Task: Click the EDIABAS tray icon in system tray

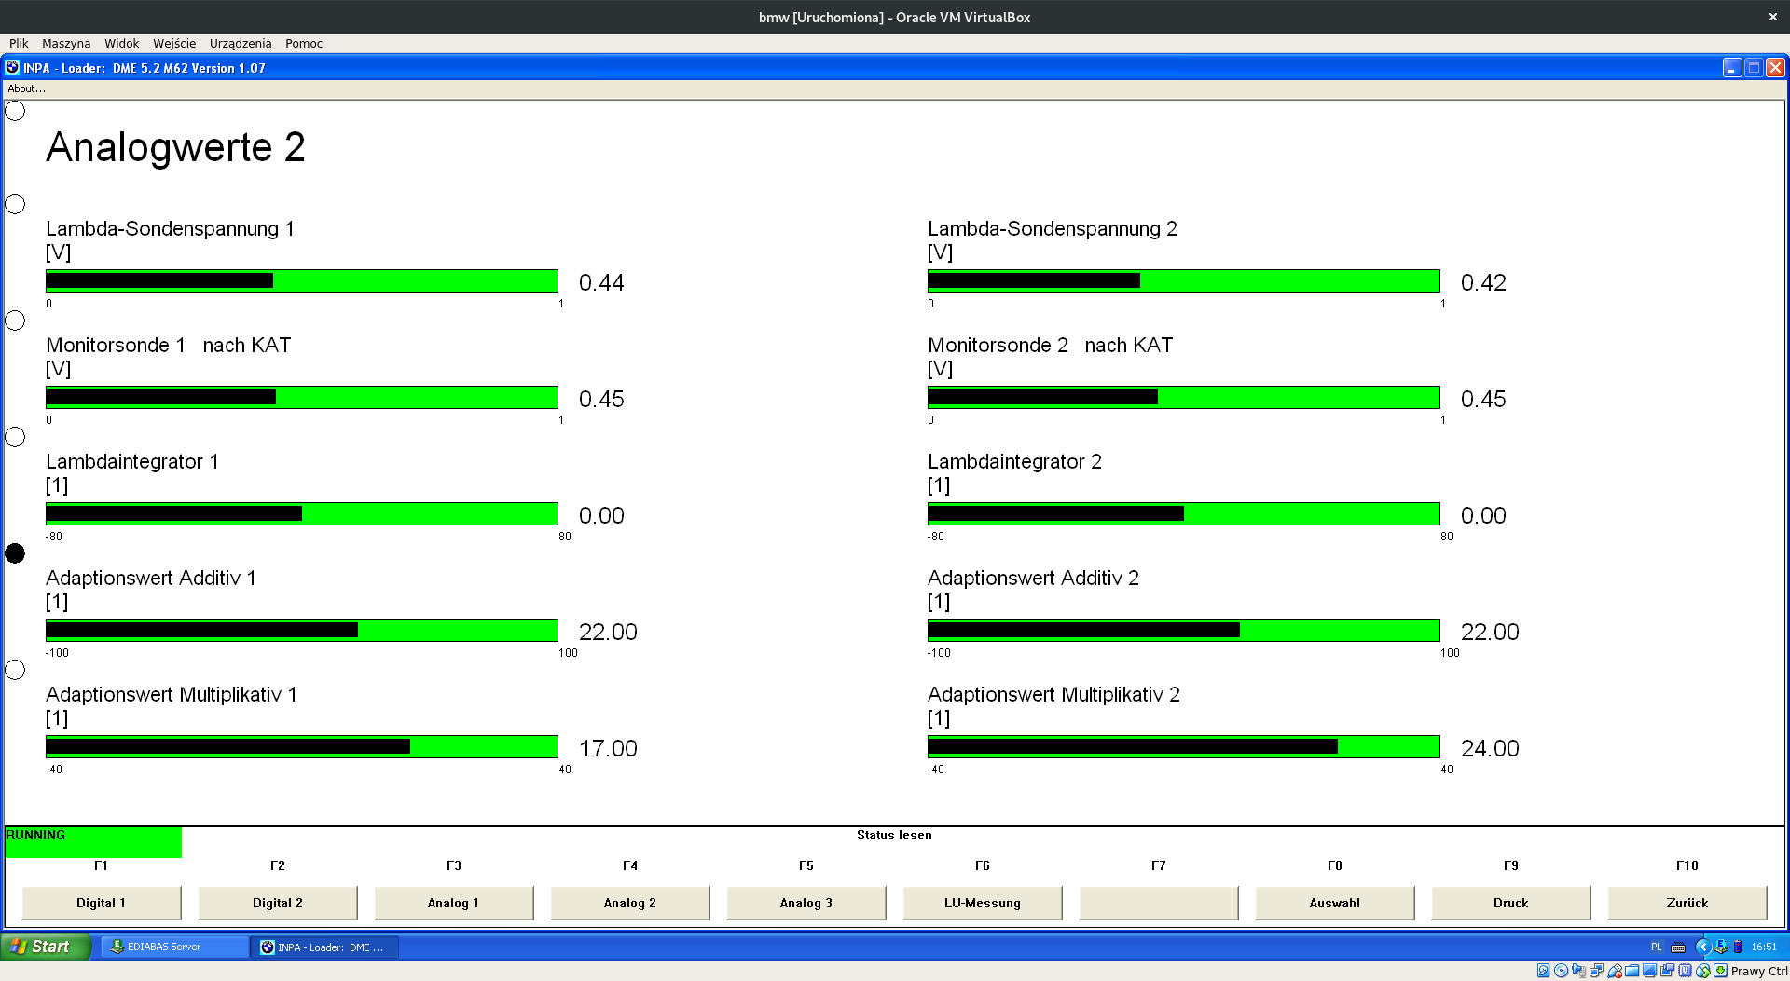Action: point(1720,947)
